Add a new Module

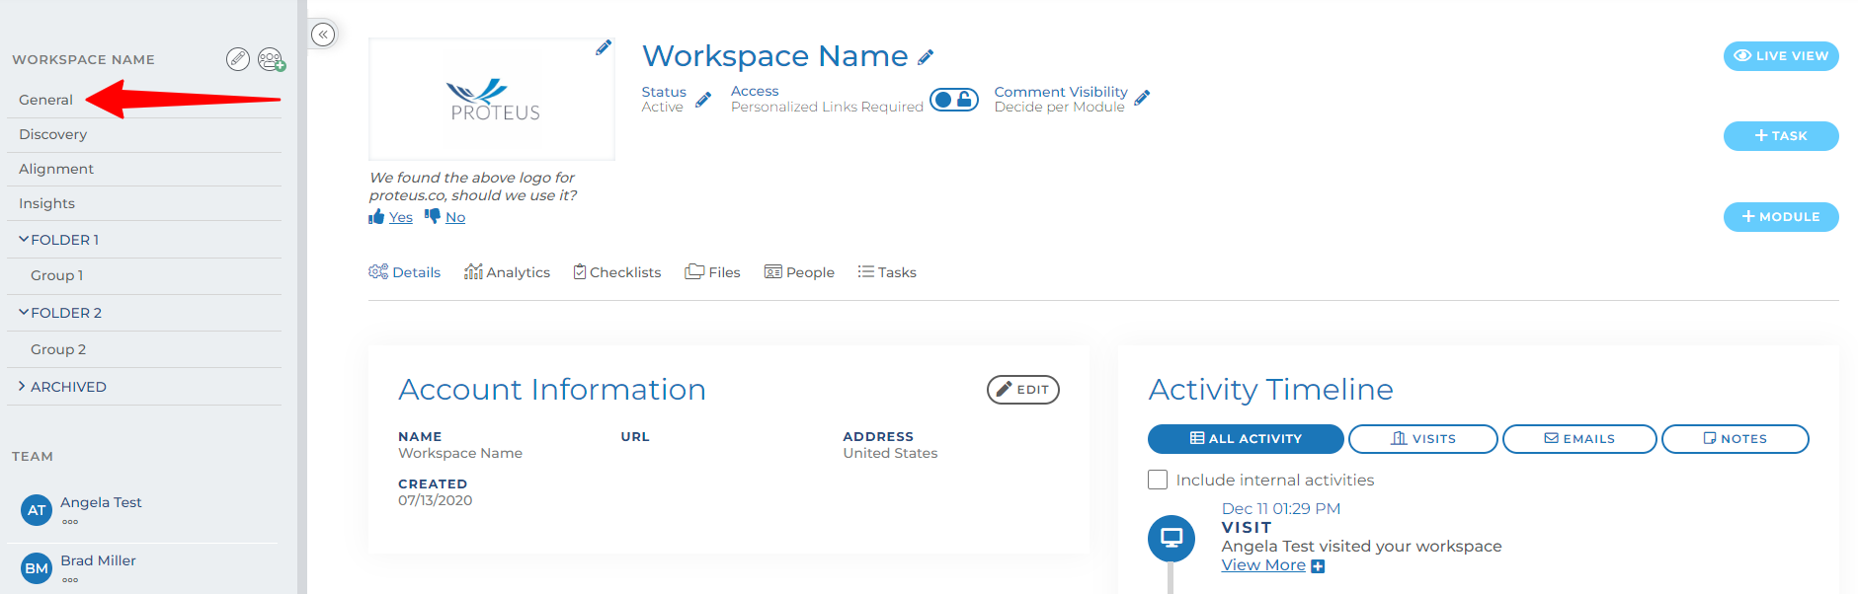pyautogui.click(x=1781, y=217)
